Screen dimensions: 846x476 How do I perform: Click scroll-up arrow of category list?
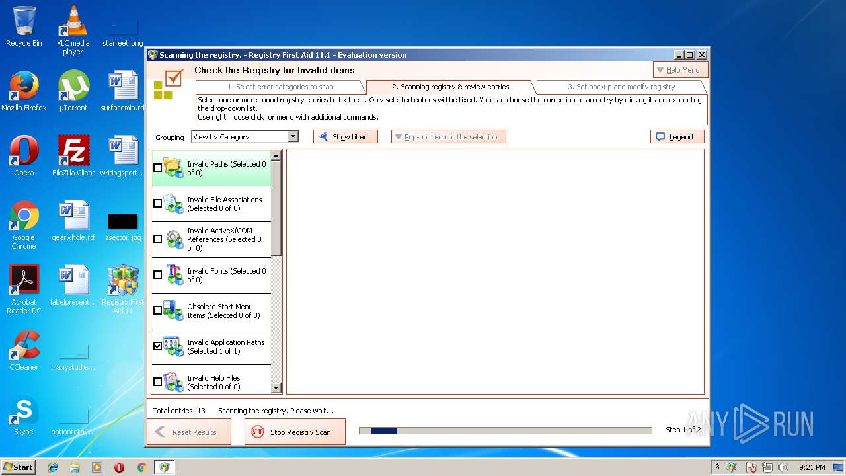[276, 155]
